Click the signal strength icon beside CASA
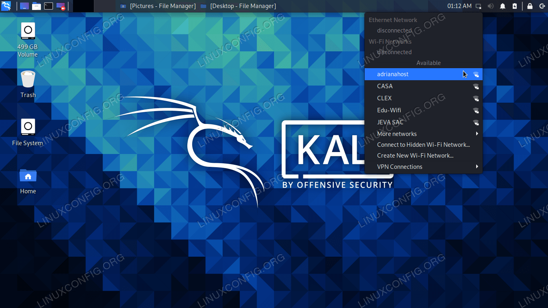The image size is (548, 308). coord(476,87)
